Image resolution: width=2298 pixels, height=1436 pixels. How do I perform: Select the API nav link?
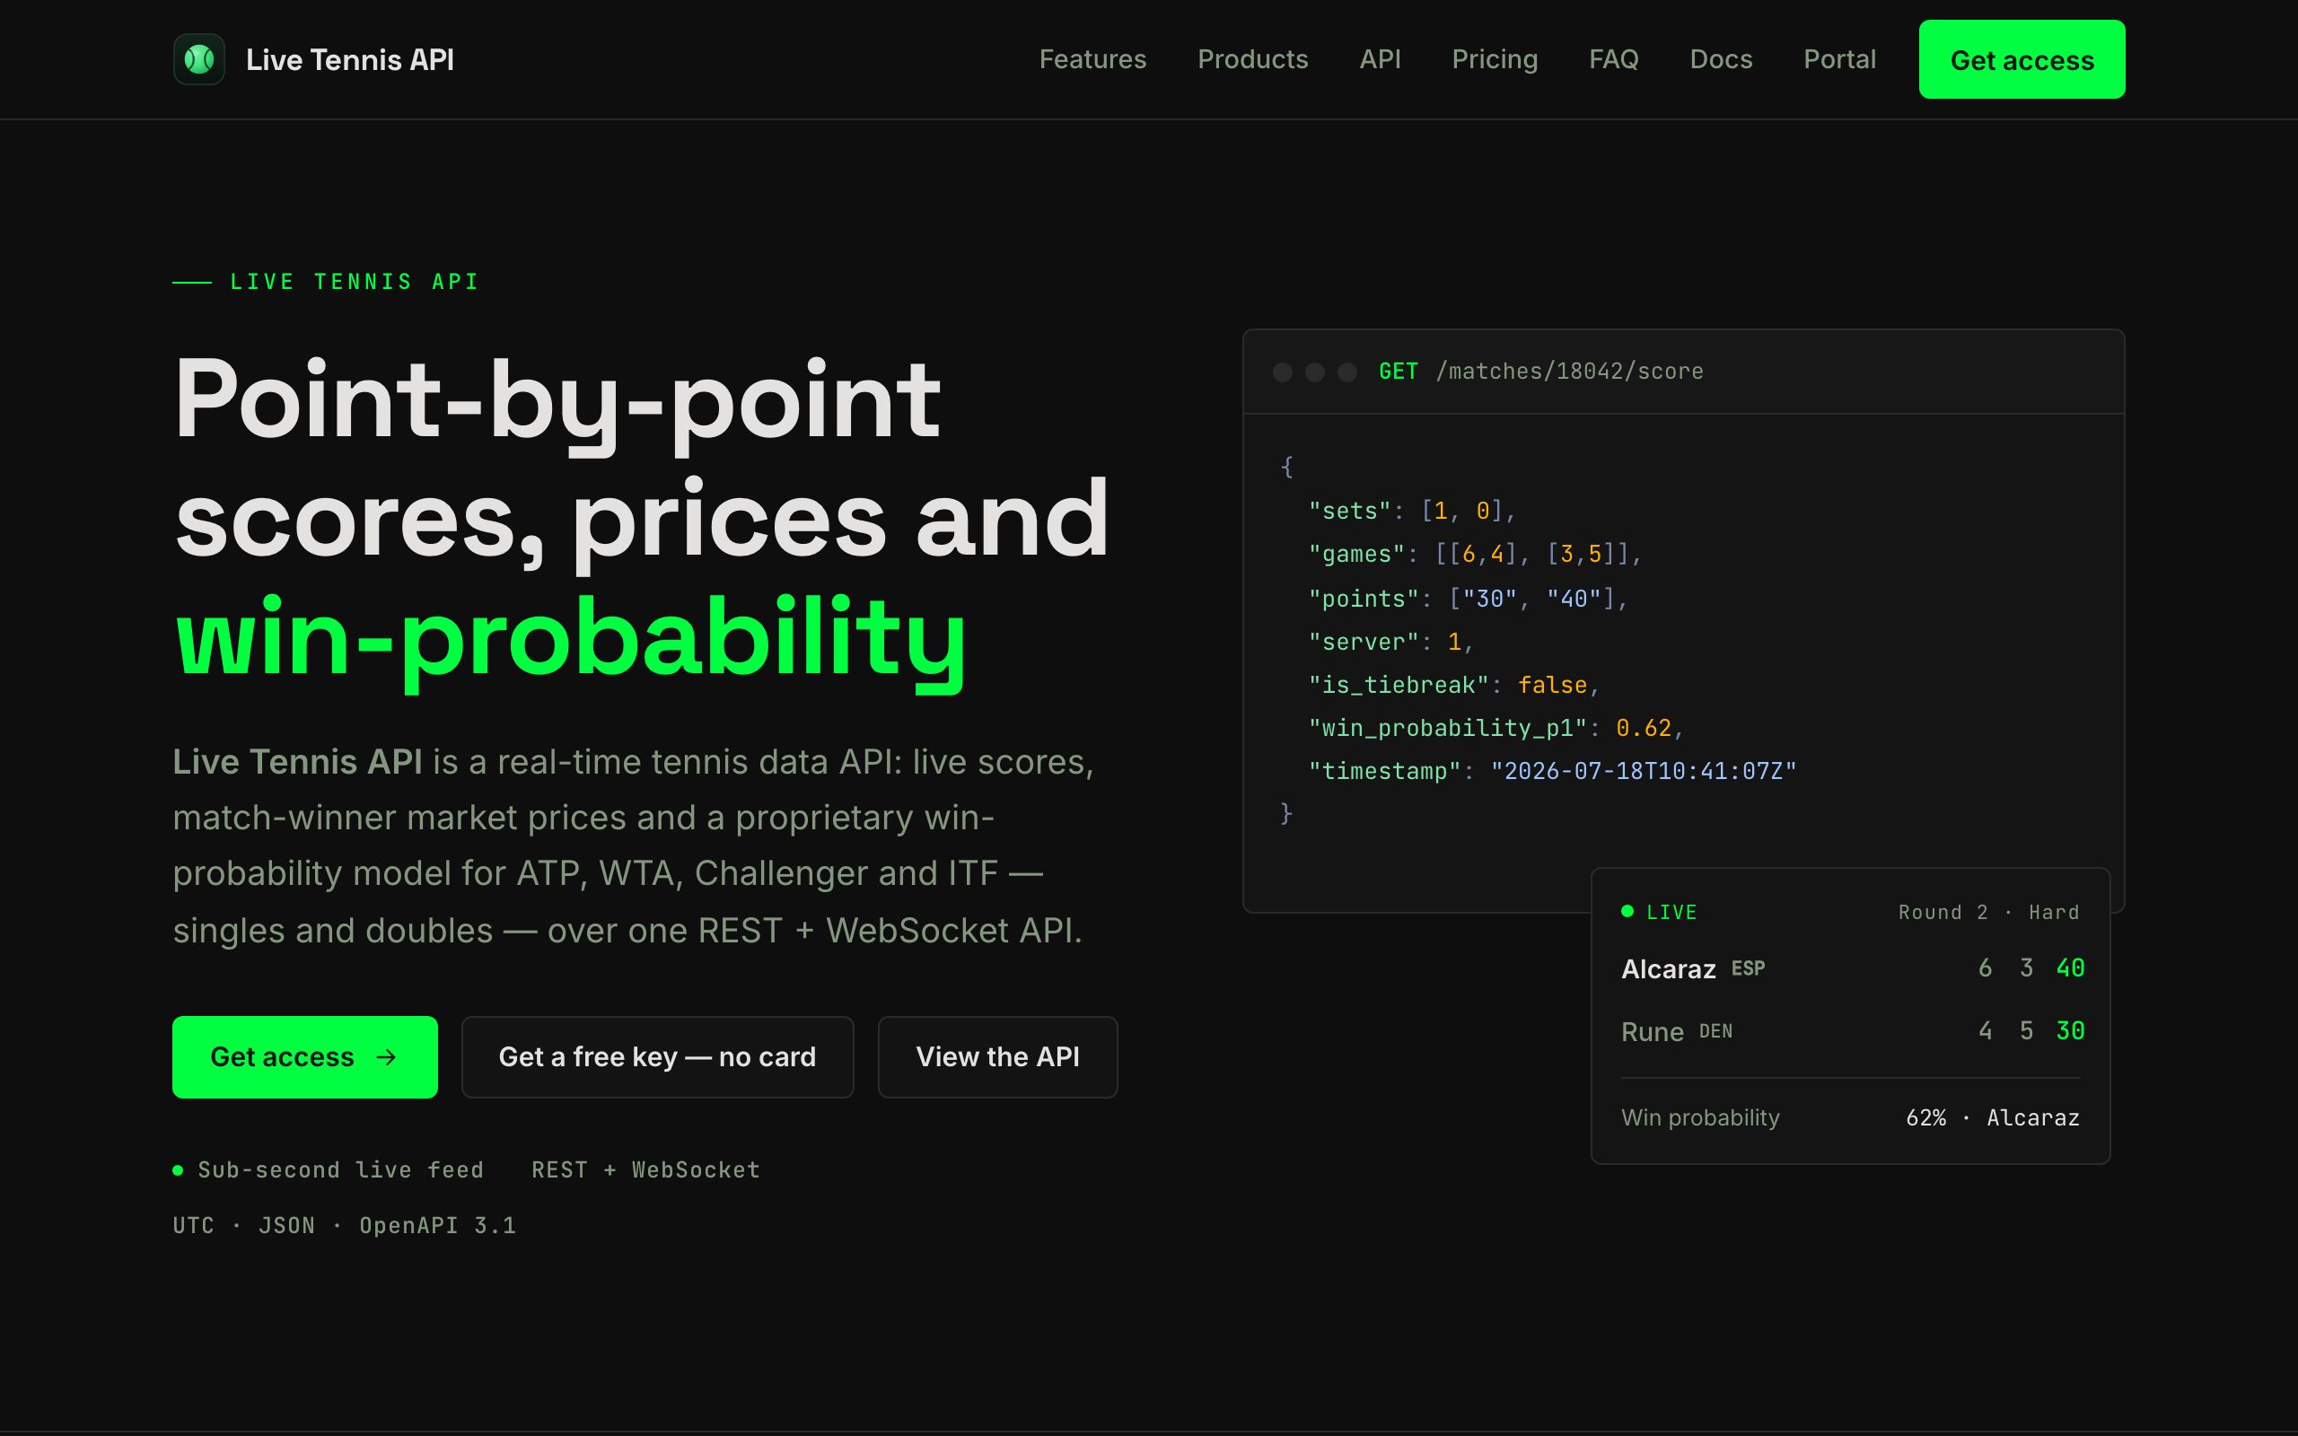point(1380,59)
